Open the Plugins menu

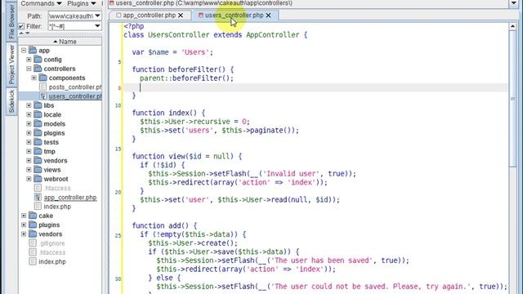tap(82, 3)
